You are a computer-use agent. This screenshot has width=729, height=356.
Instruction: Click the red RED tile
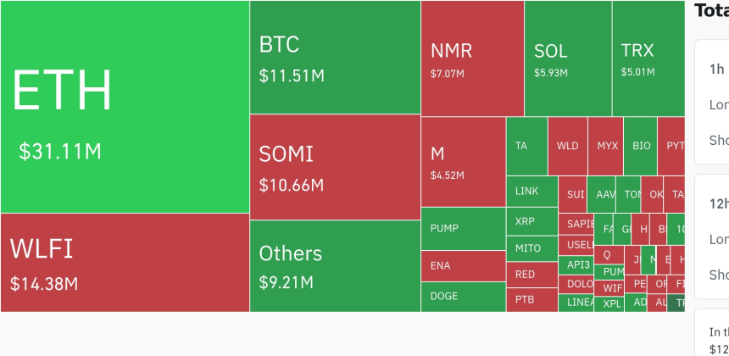pyautogui.click(x=531, y=275)
